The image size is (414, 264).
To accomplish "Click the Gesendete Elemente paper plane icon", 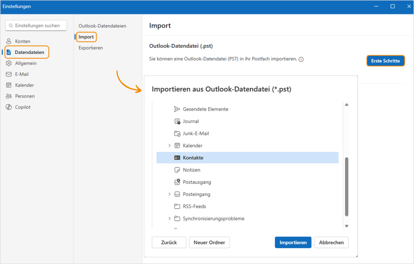I will tap(177, 109).
